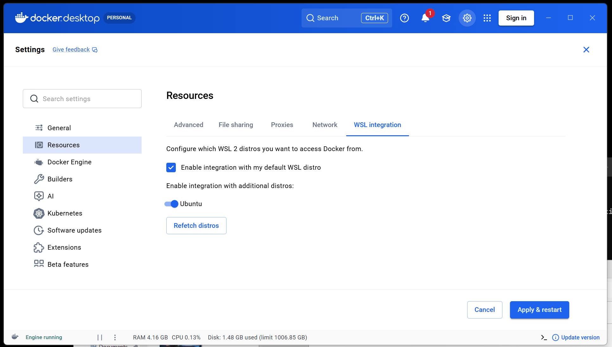
Task: Click the whale icon in status bar
Action: point(15,337)
